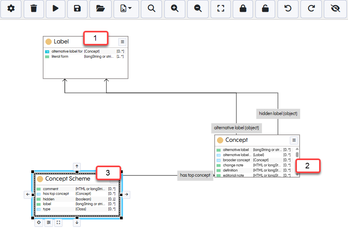
Task: Redo the last action
Action: coord(311,9)
